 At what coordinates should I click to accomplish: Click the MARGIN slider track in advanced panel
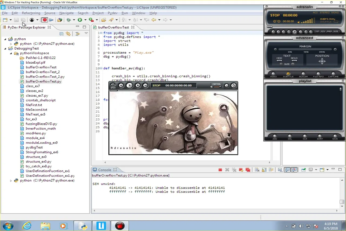(305, 49)
